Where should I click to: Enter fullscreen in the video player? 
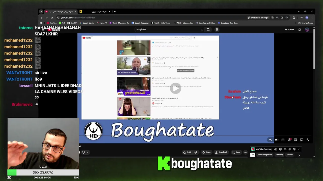308,140
